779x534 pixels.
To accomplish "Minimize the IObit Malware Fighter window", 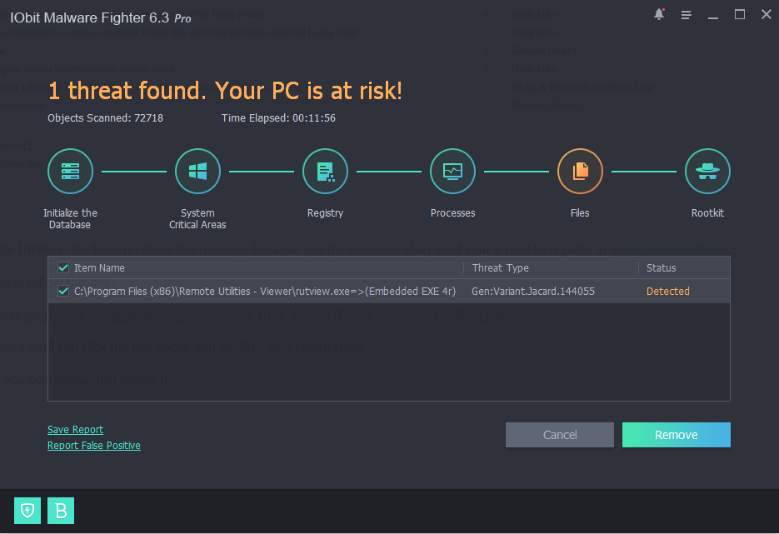I will (x=713, y=15).
